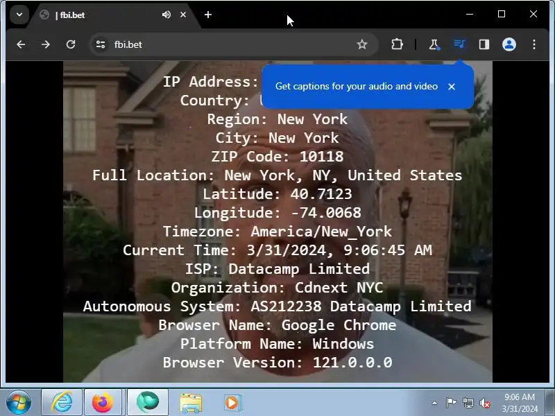The height and width of the screenshot is (416, 555).
Task: Maximize the Chrome window
Action: point(501,14)
